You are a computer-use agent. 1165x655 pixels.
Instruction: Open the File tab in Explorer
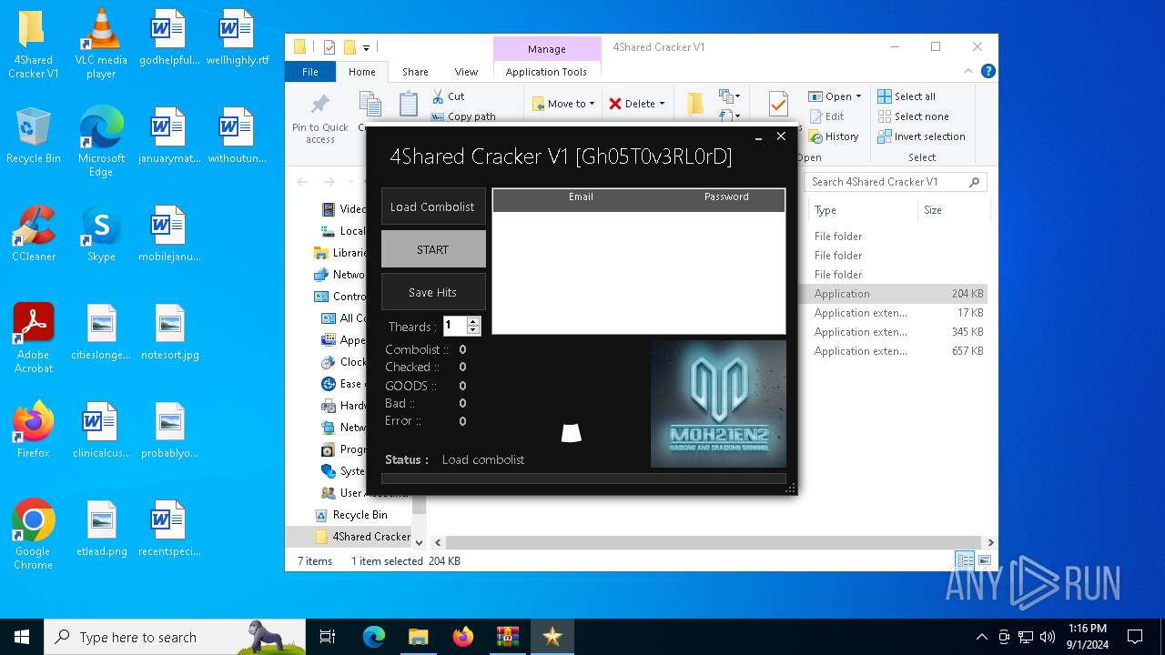[x=310, y=72]
